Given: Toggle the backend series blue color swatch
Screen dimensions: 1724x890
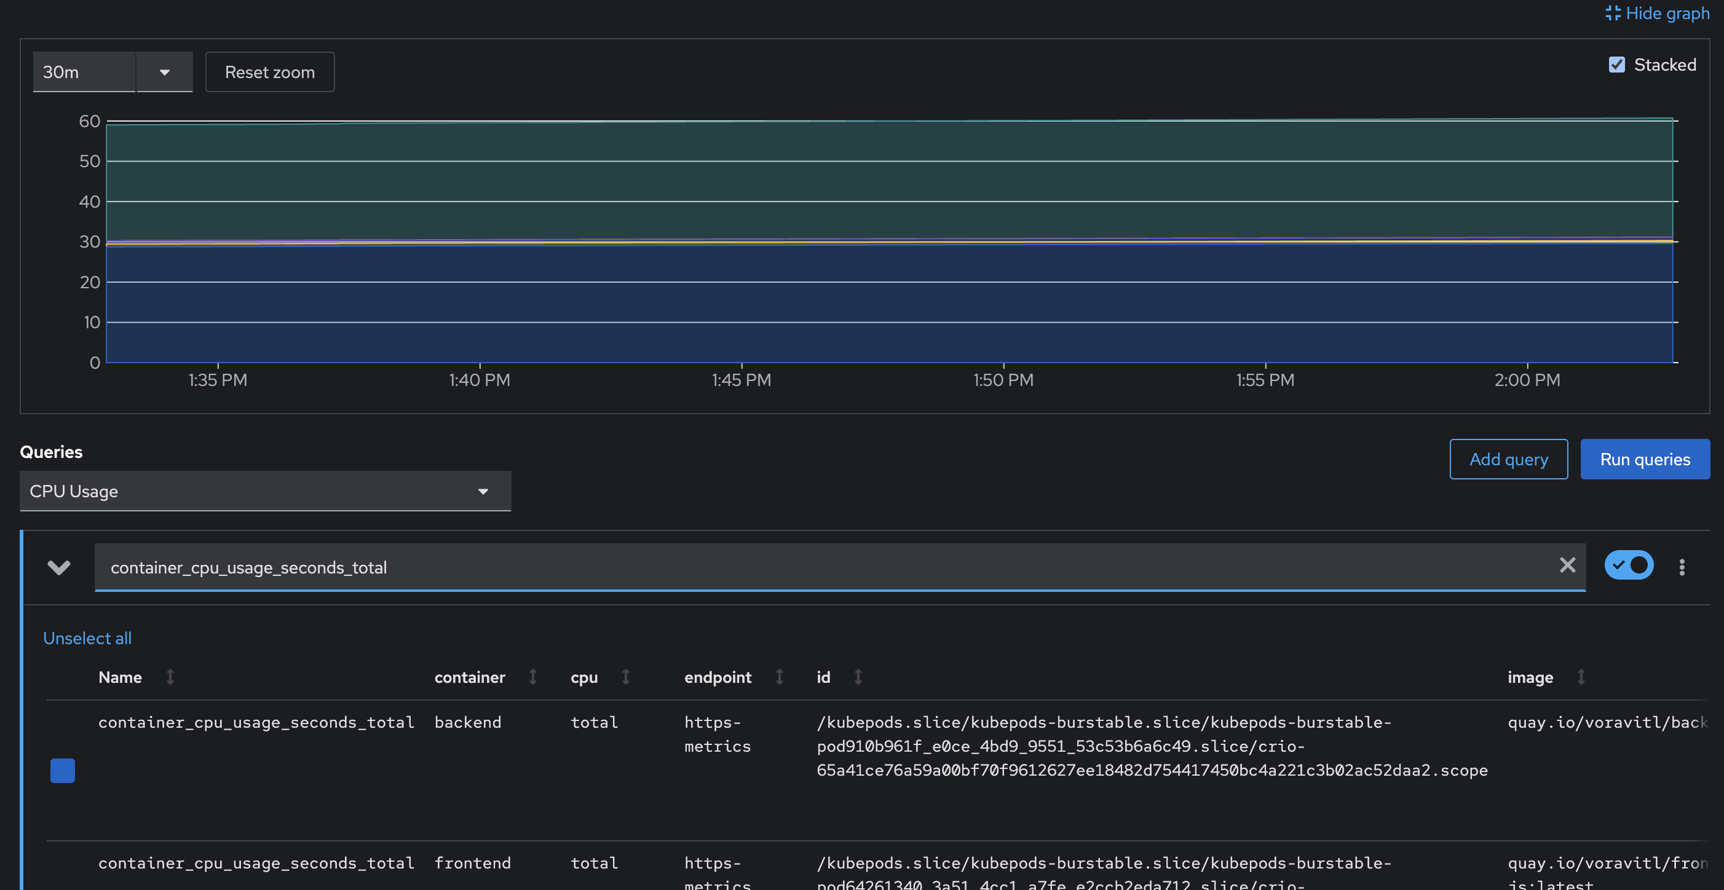Looking at the screenshot, I should point(62,770).
